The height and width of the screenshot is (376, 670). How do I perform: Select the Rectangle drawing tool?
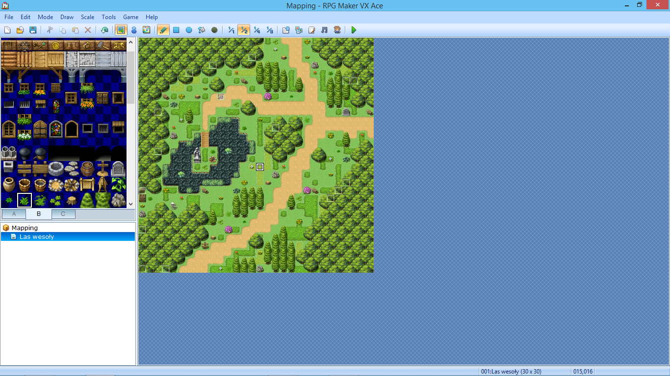pos(176,30)
